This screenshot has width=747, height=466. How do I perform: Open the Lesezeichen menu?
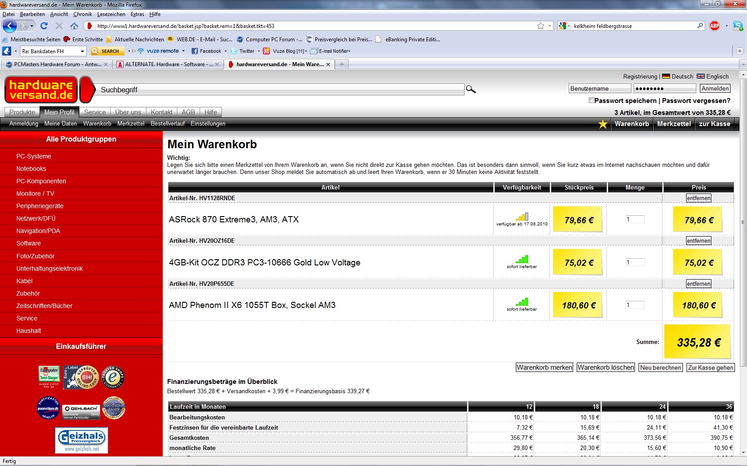[x=111, y=14]
